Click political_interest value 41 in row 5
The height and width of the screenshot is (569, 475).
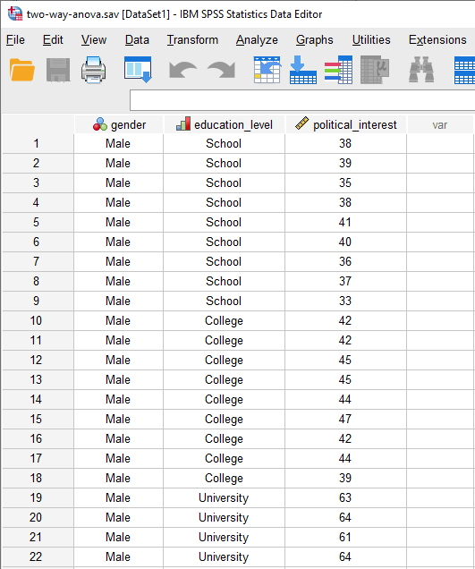point(345,222)
